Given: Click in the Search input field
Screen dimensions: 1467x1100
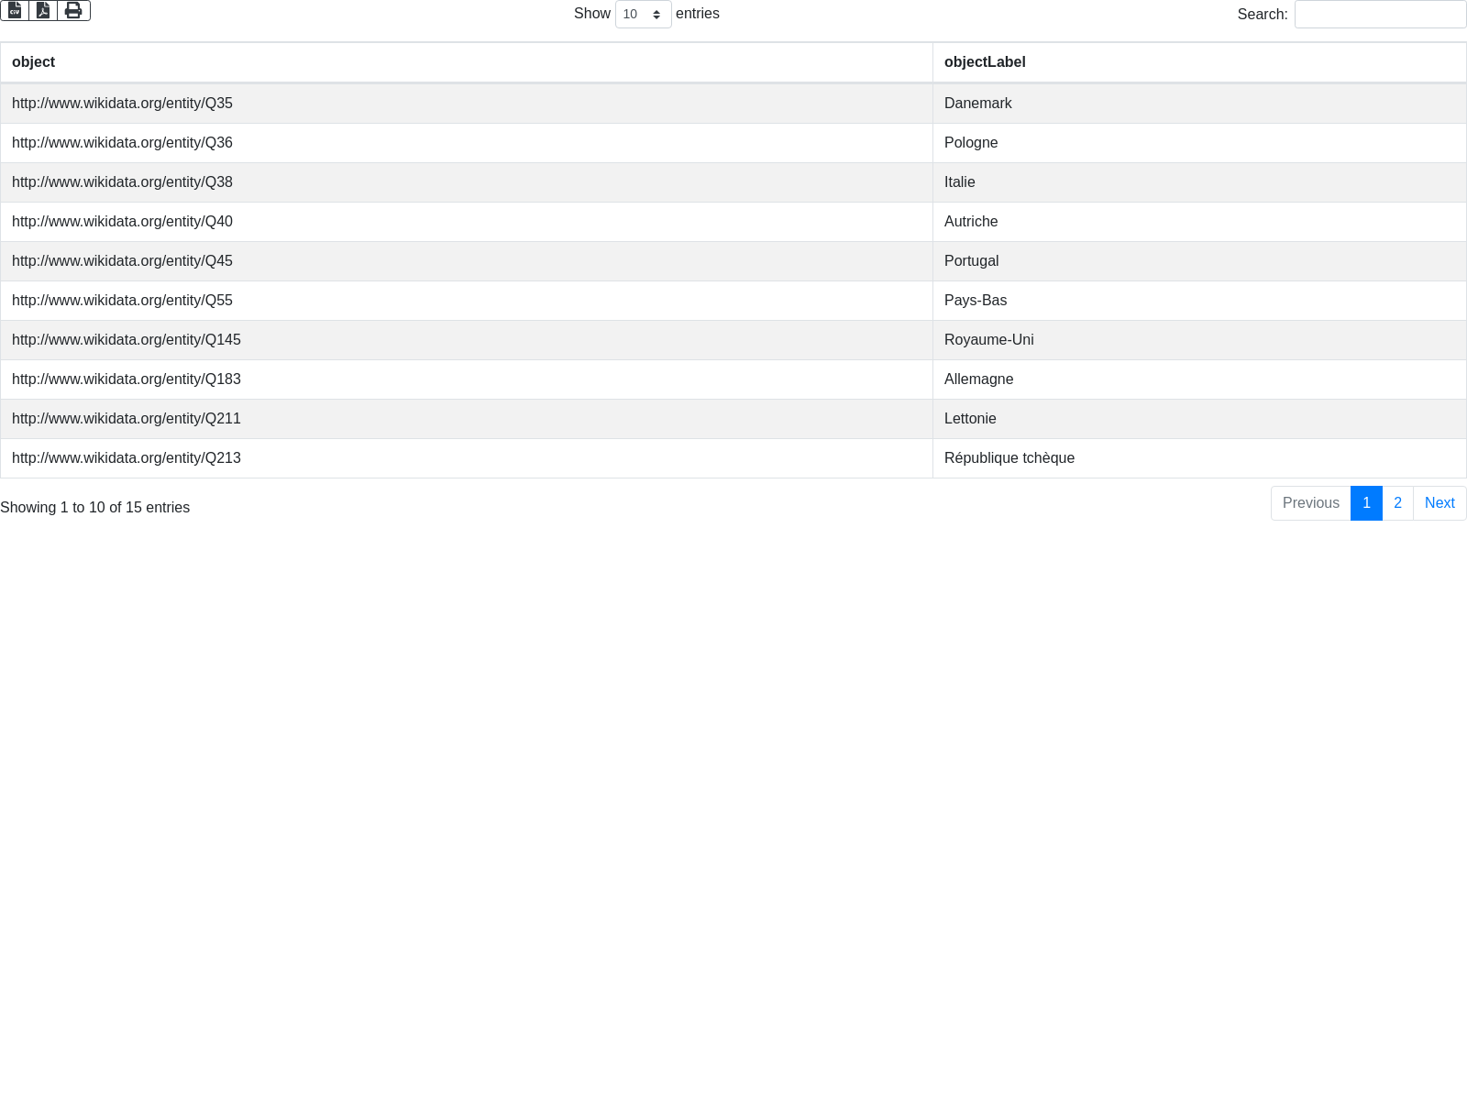Looking at the screenshot, I should [1380, 15].
